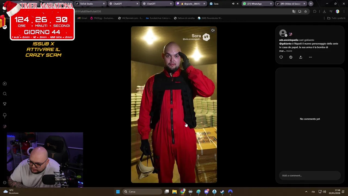Focus the 'Add a comment...' field
The image size is (348, 196).
click(310, 176)
